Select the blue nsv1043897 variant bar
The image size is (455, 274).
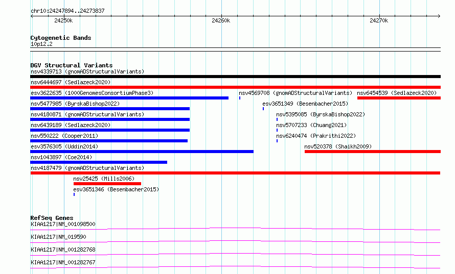tap(99, 162)
